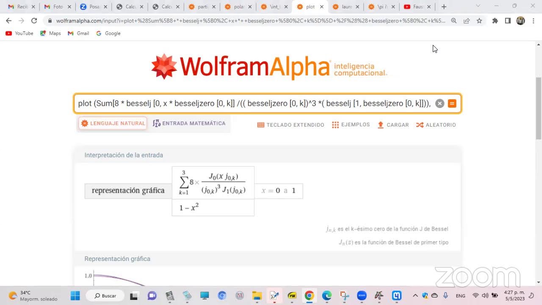
Task: Open a new browser tab
Action: click(x=444, y=7)
